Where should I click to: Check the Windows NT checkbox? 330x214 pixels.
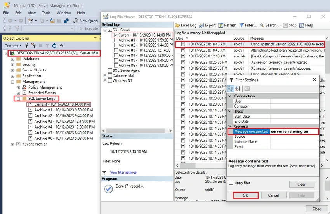tap(110, 80)
